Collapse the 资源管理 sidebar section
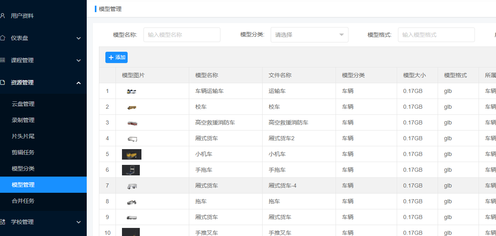The width and height of the screenshot is (496, 236). pos(79,83)
